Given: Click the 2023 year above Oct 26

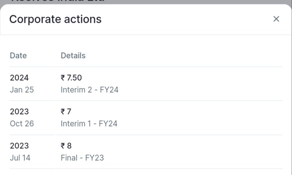Looking at the screenshot, I should [x=19, y=112].
